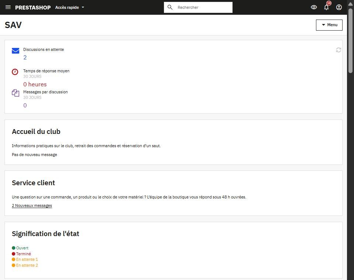Click the PrestaShop logo
This screenshot has height=280, width=354.
coord(33,7)
